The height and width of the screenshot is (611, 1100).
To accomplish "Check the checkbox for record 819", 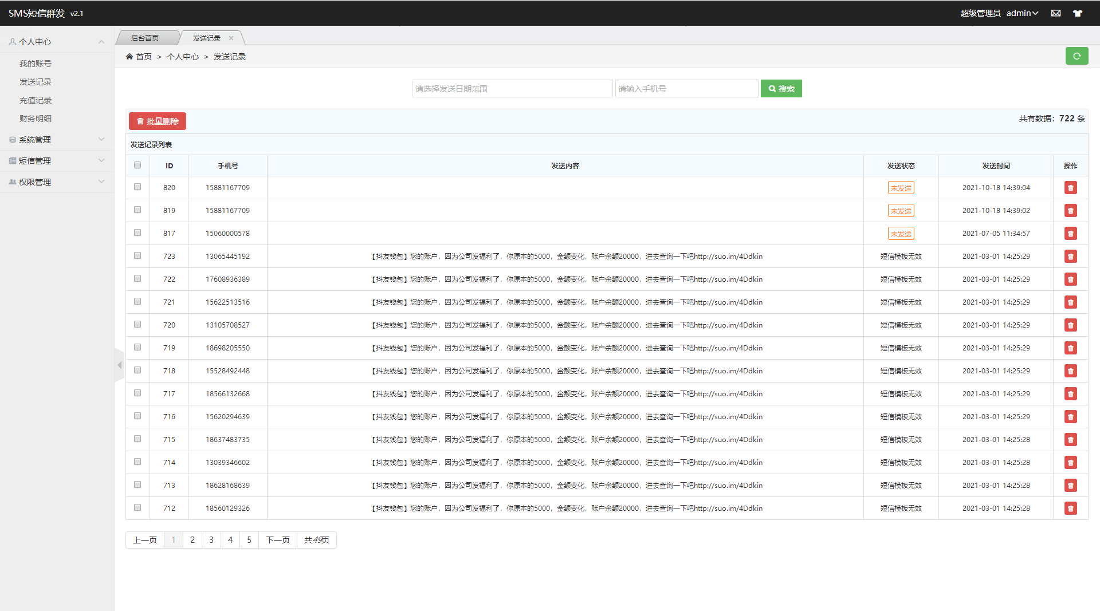I will [137, 210].
